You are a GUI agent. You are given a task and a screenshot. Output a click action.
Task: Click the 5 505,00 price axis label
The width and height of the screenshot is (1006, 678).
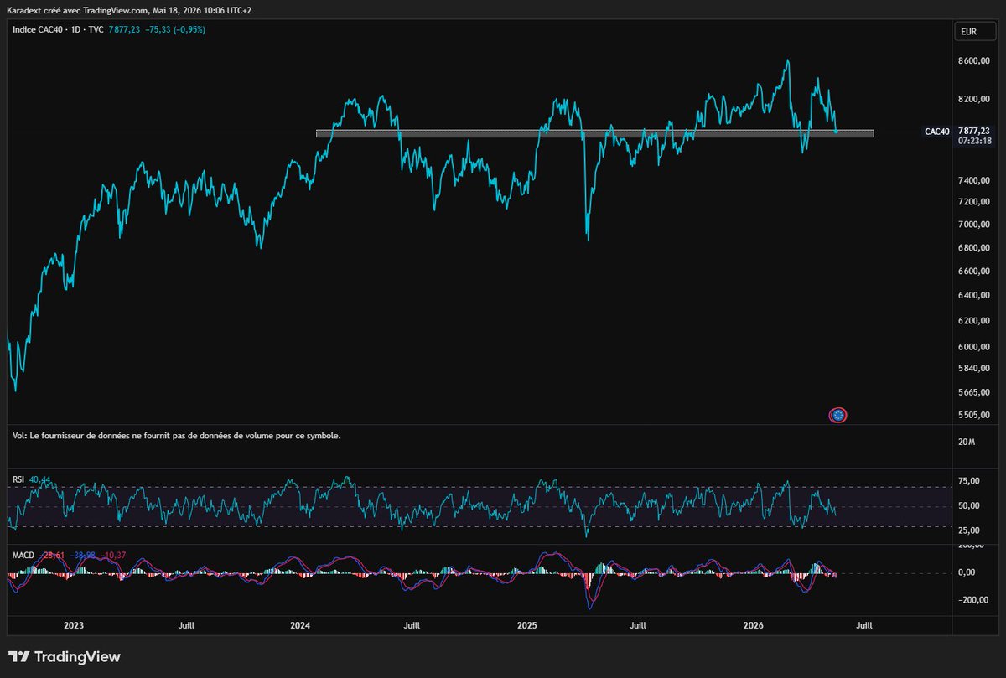[x=973, y=416]
